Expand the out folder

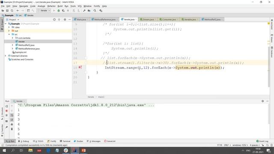9,31
